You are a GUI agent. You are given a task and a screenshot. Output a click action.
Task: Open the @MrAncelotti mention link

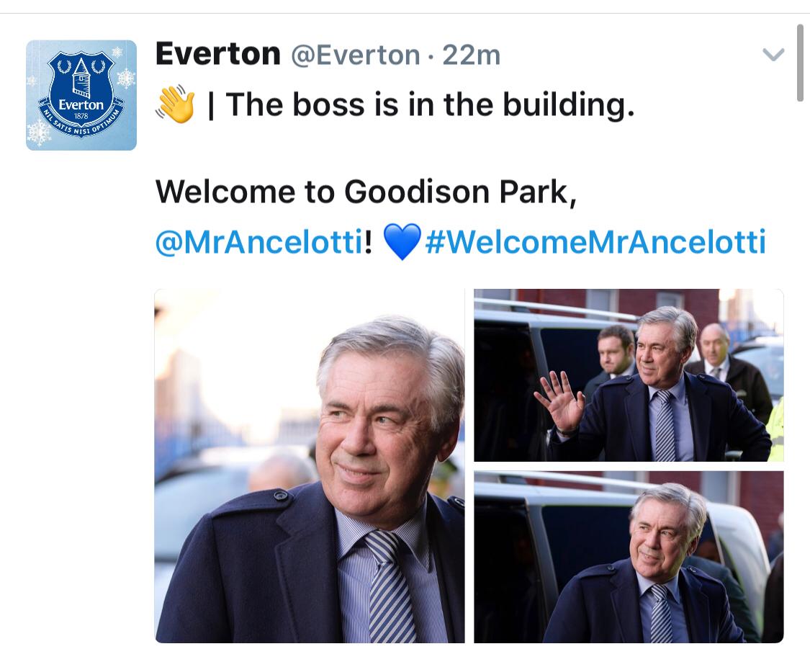coord(258,242)
